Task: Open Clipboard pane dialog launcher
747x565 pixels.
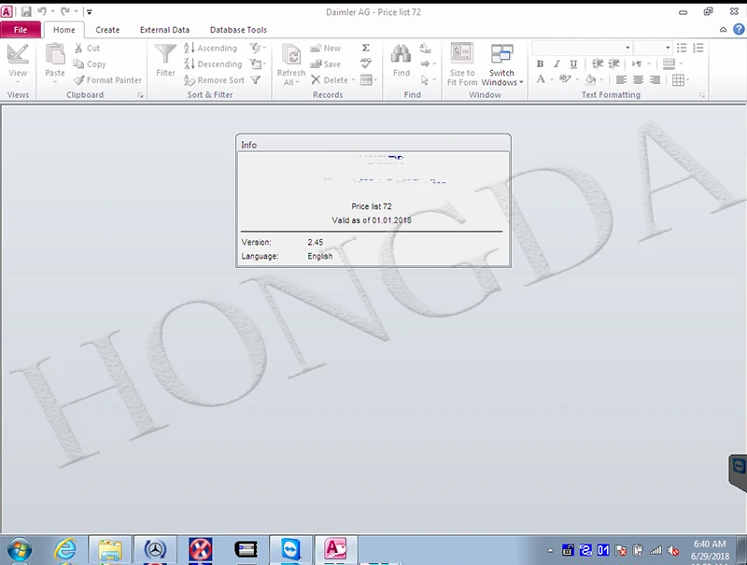Action: tap(141, 95)
